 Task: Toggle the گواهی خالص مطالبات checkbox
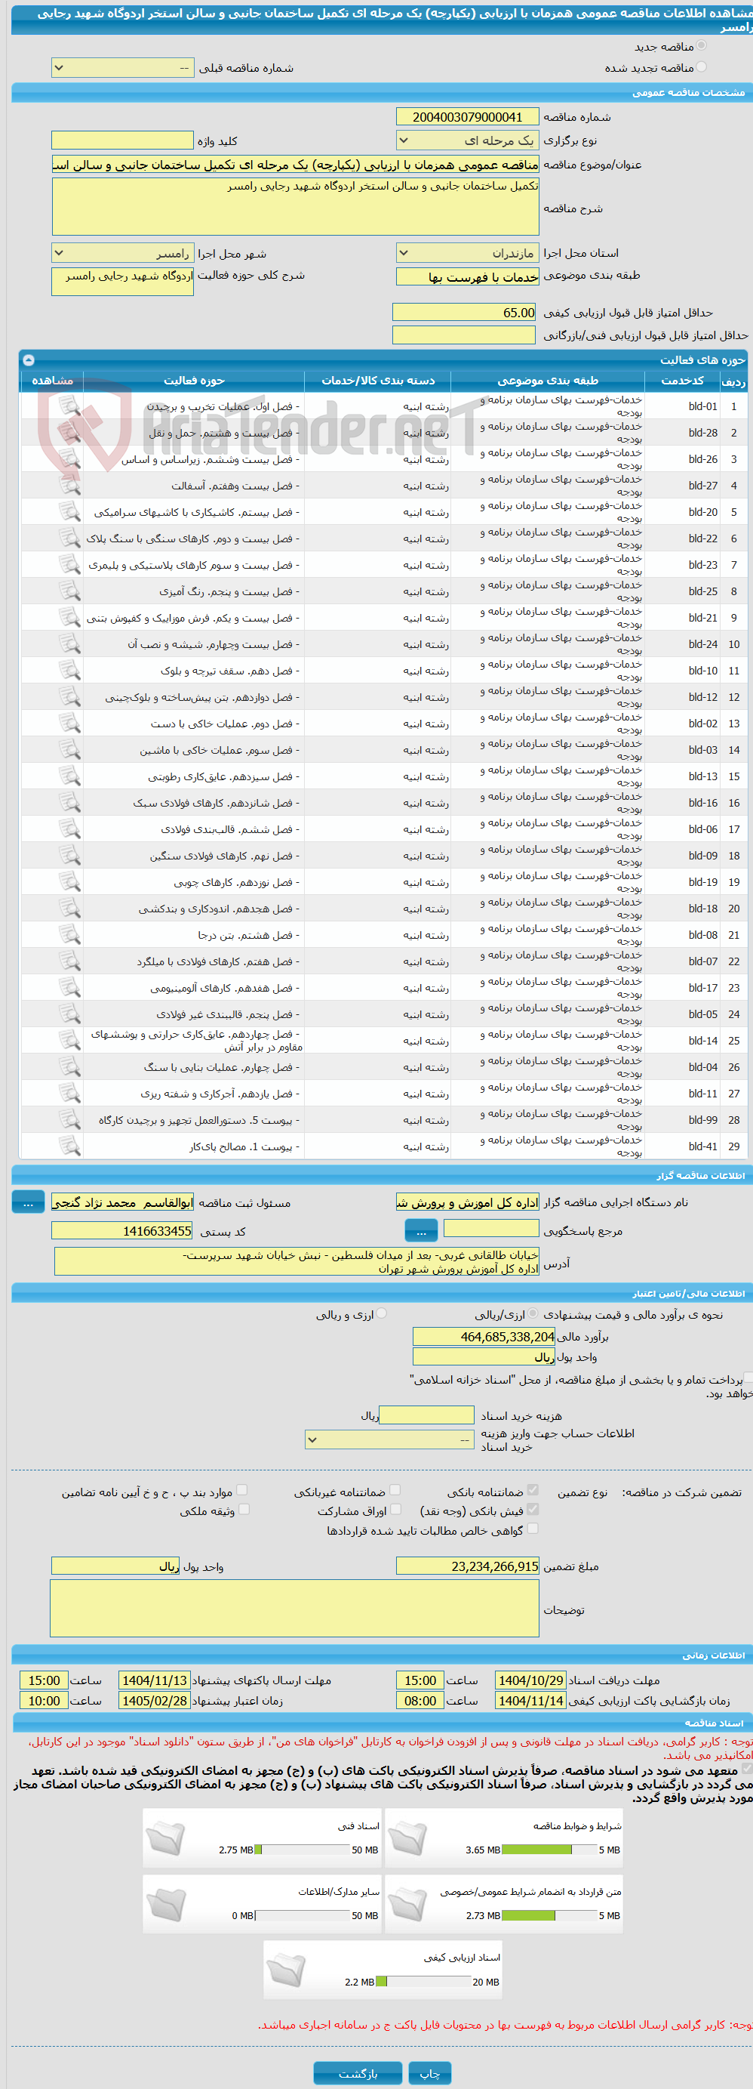[x=533, y=1529]
